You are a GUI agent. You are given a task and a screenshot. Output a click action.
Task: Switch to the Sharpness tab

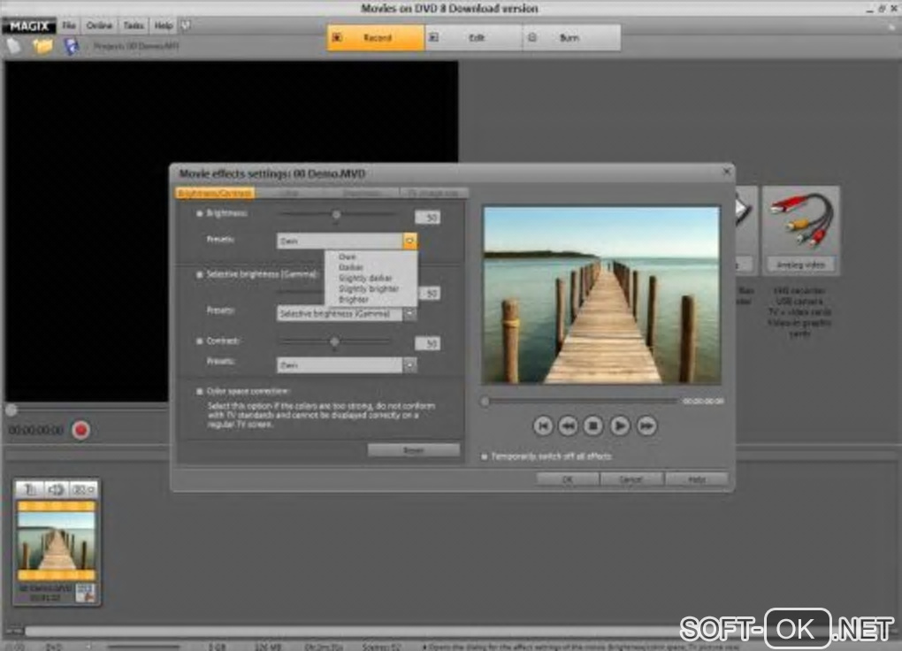363,194
